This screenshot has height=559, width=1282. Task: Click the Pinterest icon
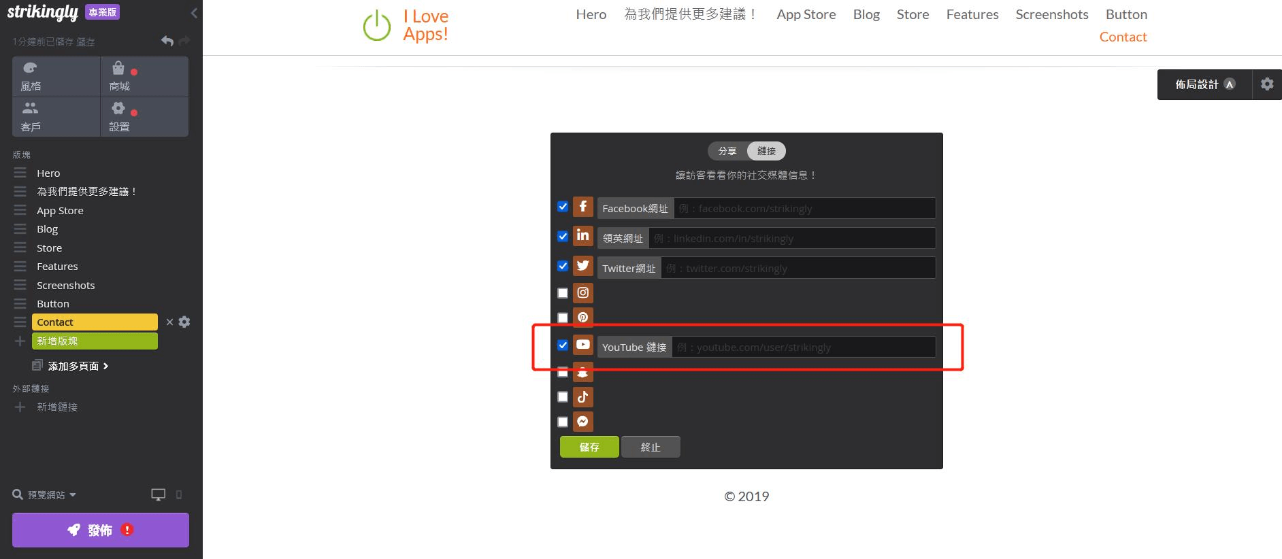click(583, 318)
